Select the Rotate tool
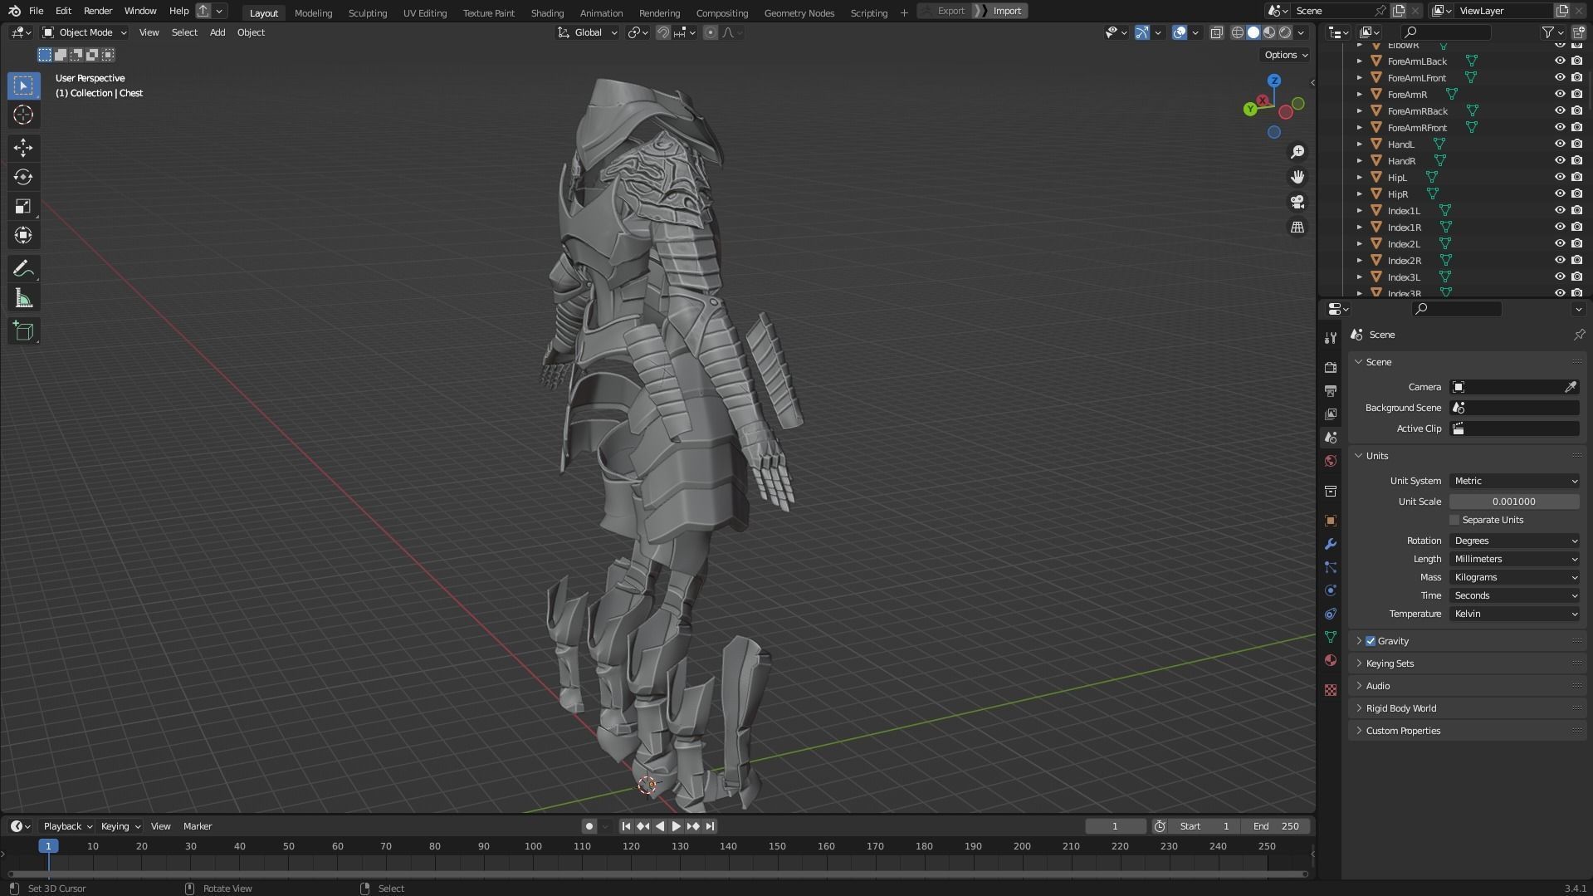 pos(23,177)
